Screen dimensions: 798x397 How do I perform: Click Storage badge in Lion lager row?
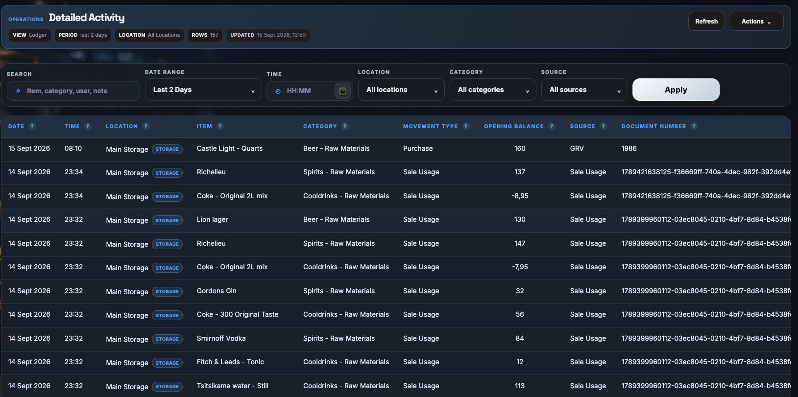[167, 220]
